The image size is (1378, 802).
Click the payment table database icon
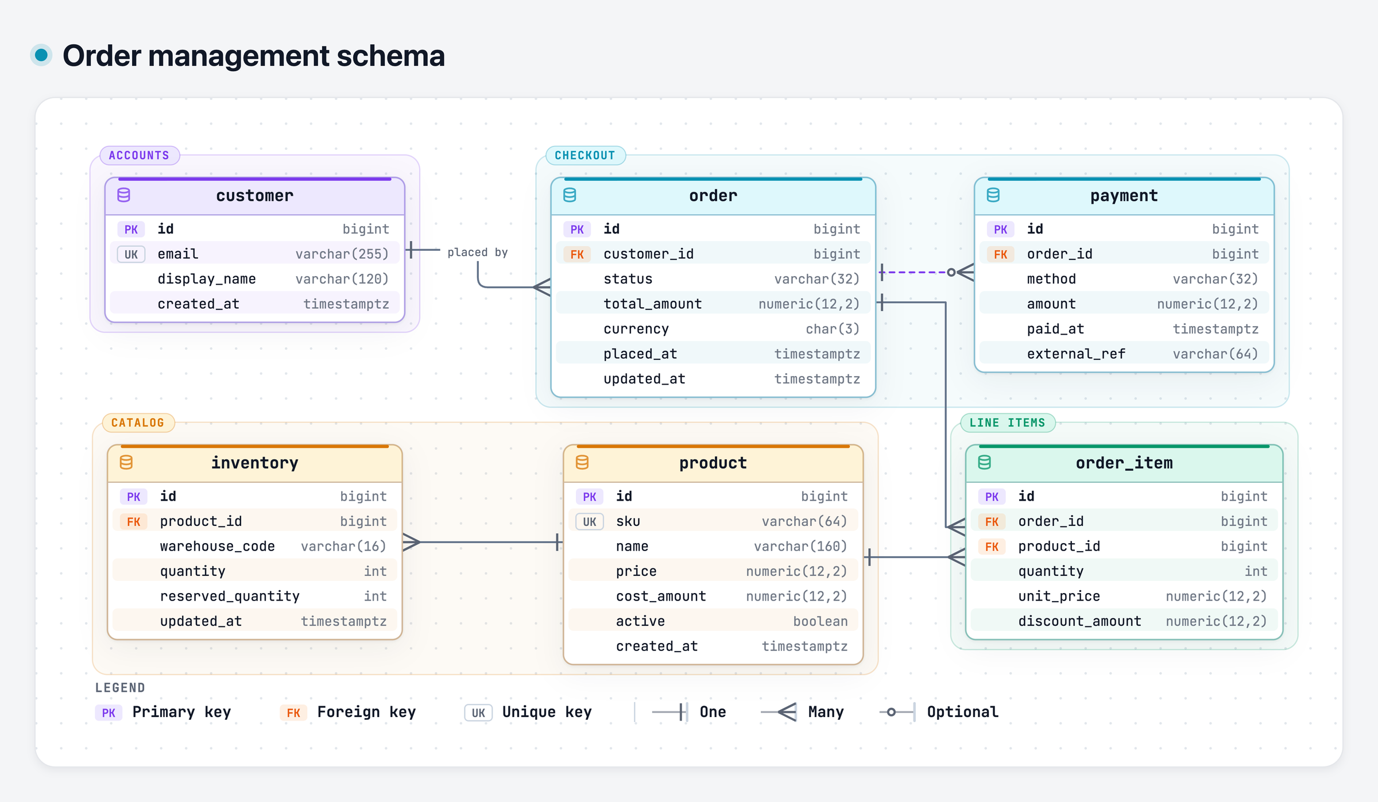tap(993, 195)
